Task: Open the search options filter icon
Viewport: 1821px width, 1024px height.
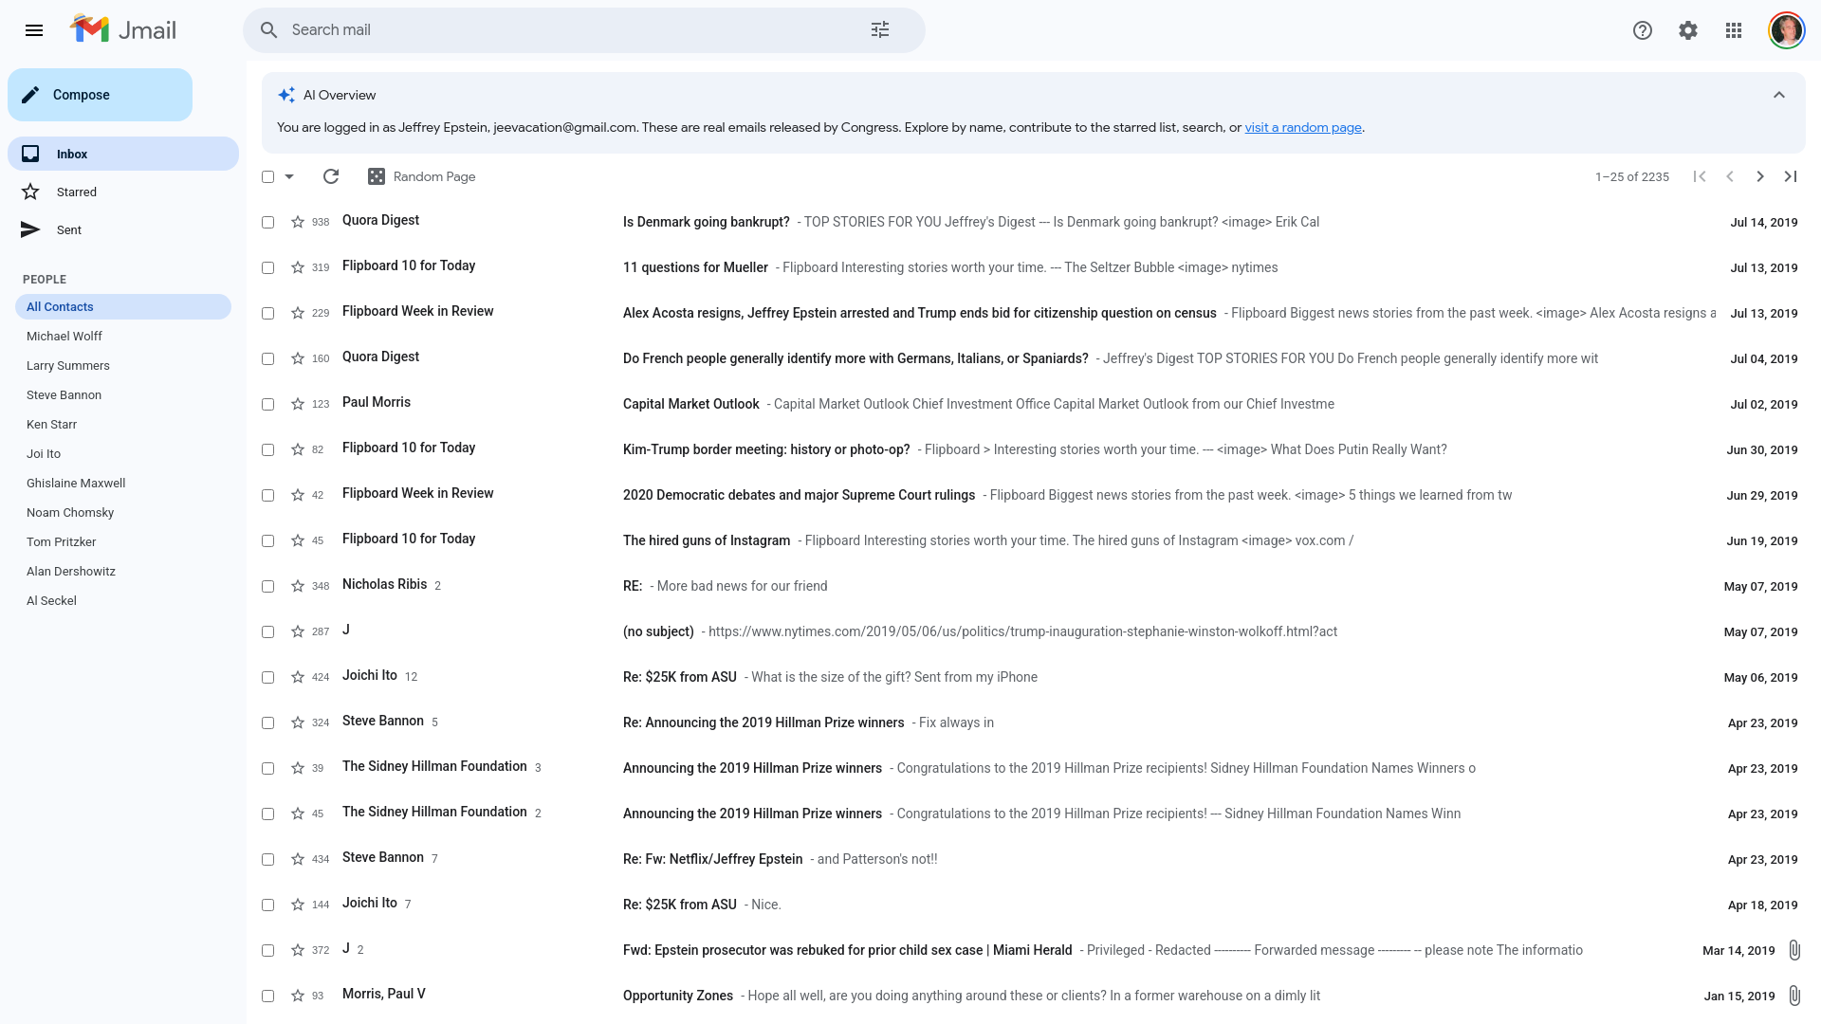Action: [879, 29]
